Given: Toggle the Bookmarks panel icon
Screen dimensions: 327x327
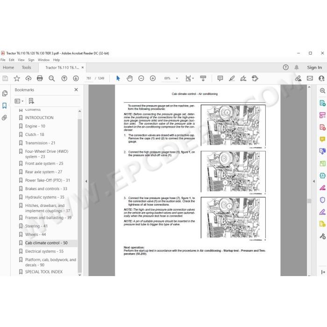Looking at the screenshot, I should [5, 106].
